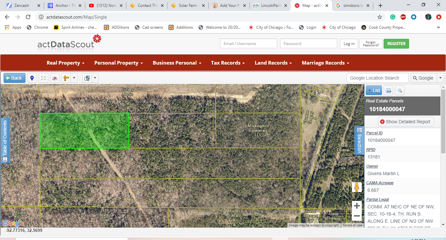This screenshot has height=240, width=446.
Task: Expand the selection tool dropdown arrow
Action: pos(95,78)
